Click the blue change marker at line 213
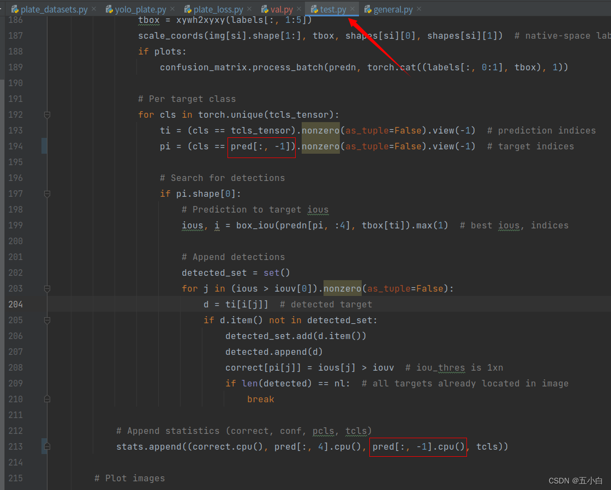 tap(44, 446)
